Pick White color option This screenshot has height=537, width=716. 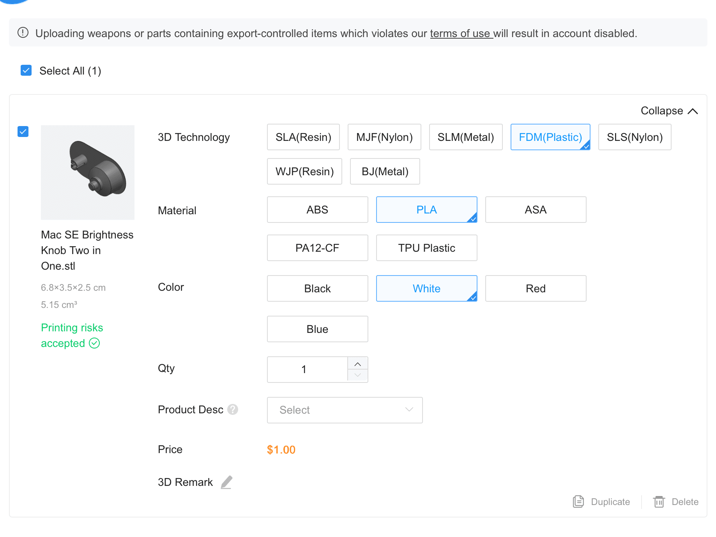tap(426, 288)
